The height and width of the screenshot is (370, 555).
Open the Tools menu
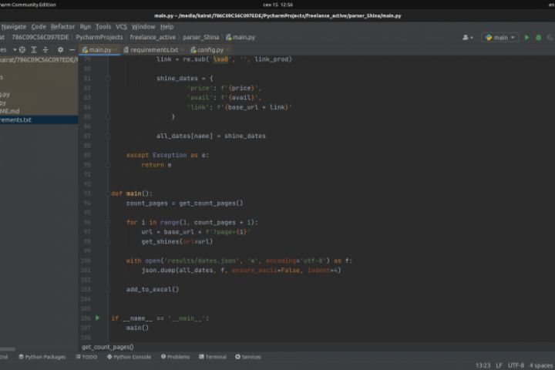pyautogui.click(x=103, y=26)
